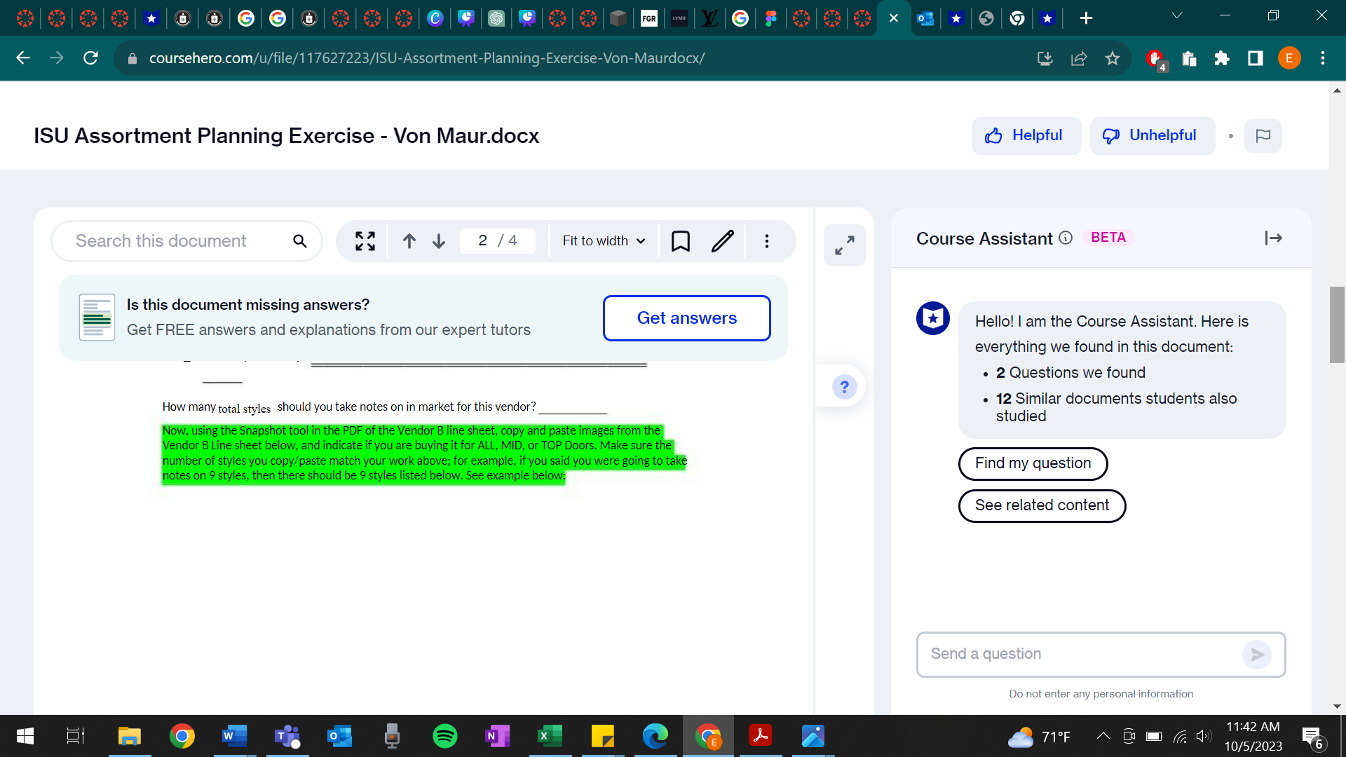This screenshot has height=757, width=1346.
Task: Go to next page with down arrow
Action: tap(439, 241)
